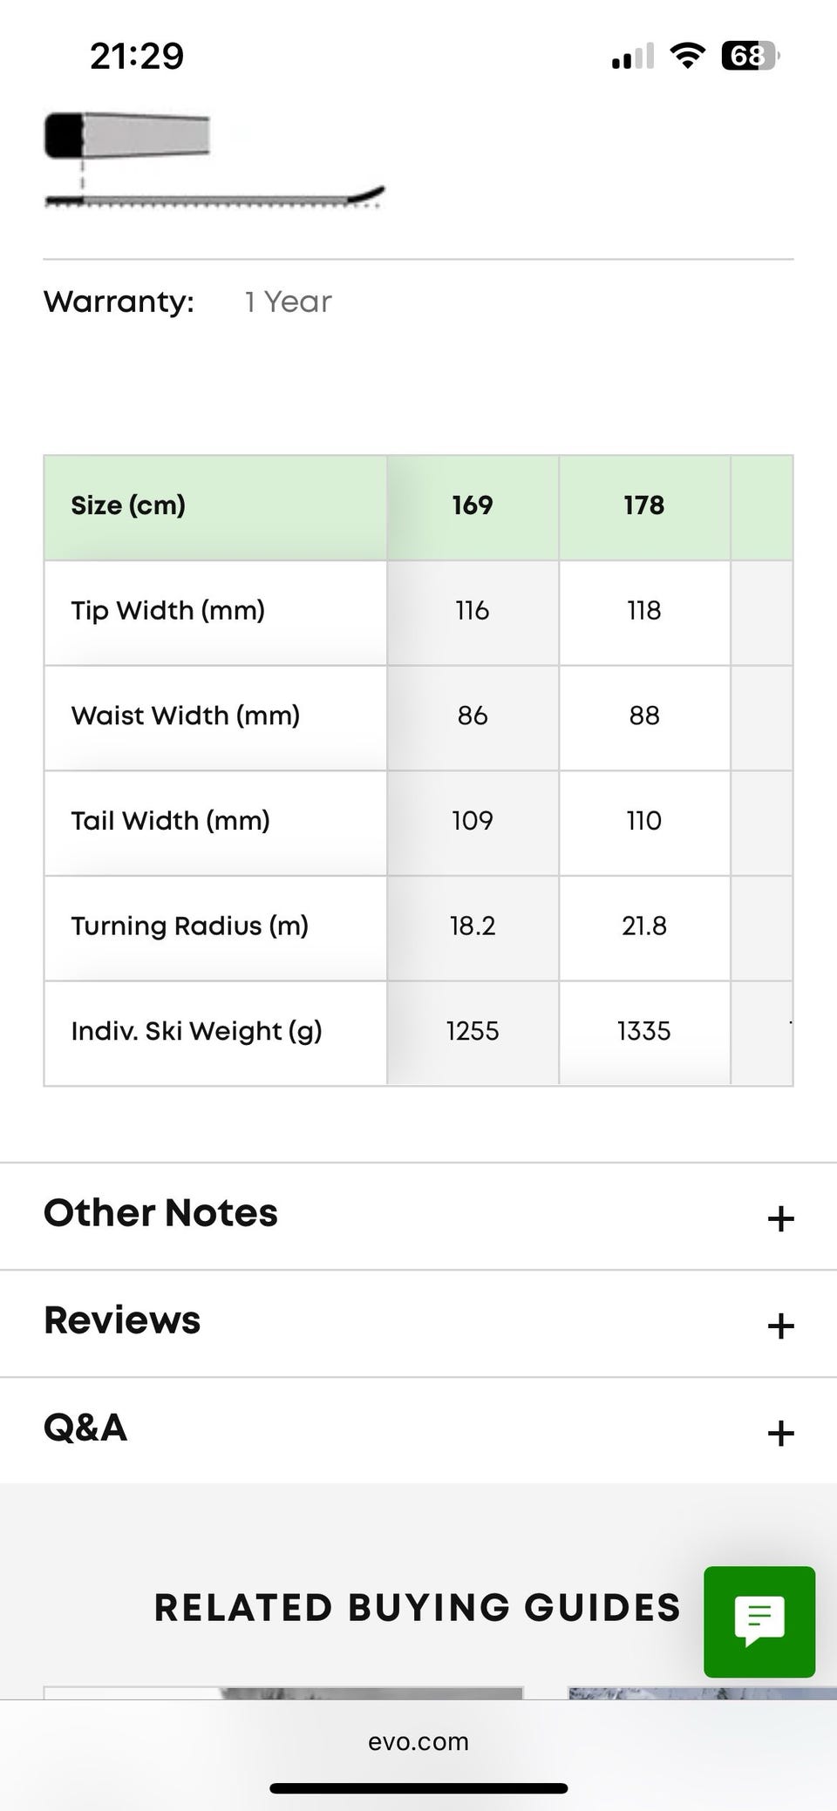The image size is (837, 1811).
Task: Tap the Wi-Fi status icon
Action: [x=687, y=57]
